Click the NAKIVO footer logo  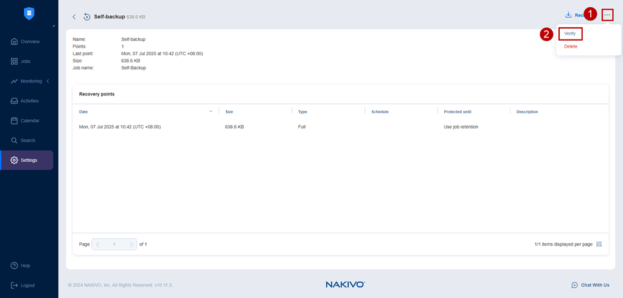coord(345,285)
